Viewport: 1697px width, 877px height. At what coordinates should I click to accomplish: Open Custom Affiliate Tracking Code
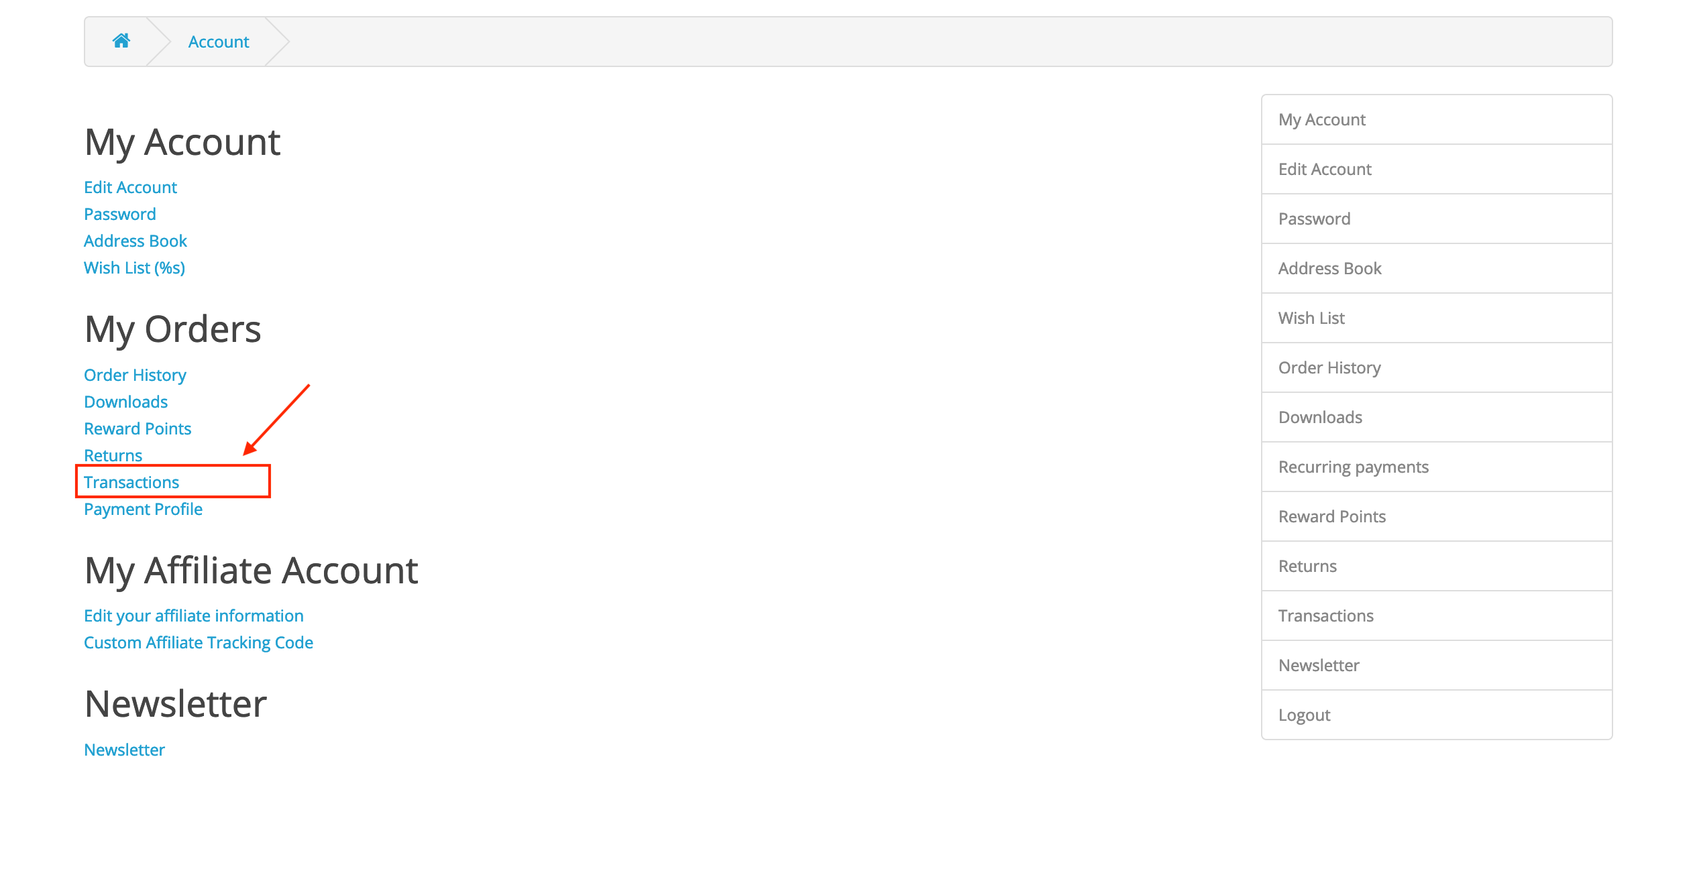(x=199, y=642)
